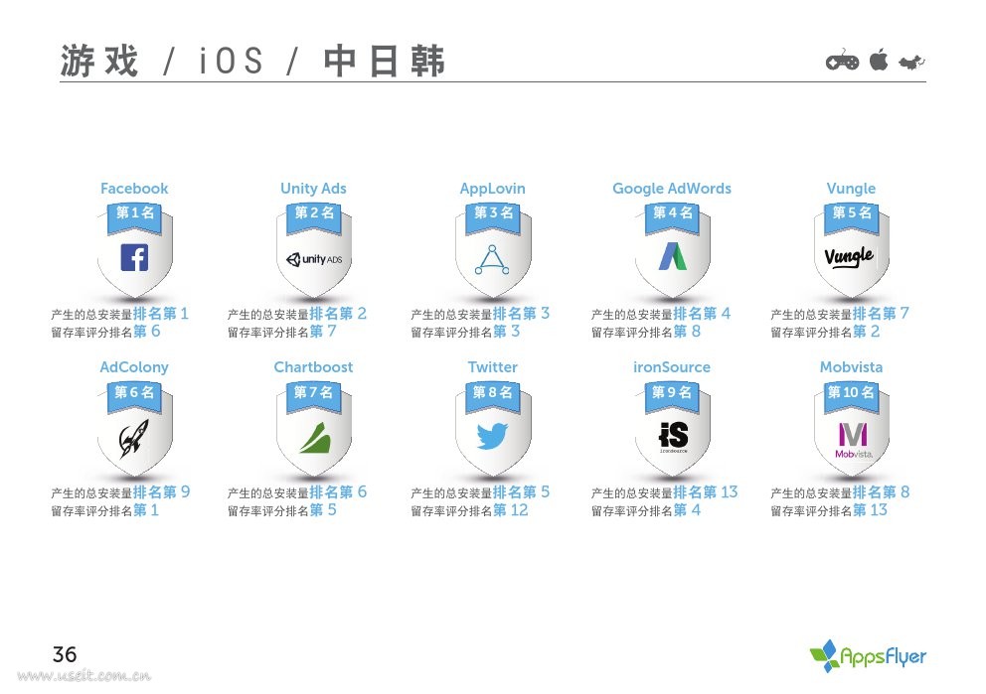Click the Vungle name label

pyautogui.click(x=852, y=189)
